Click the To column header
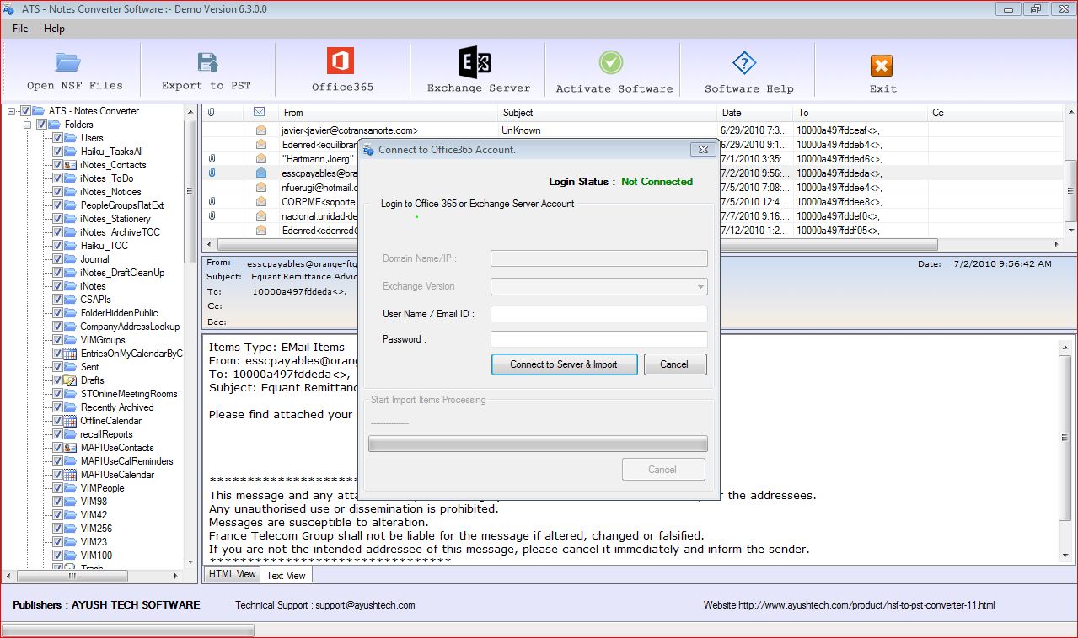The image size is (1078, 638). pyautogui.click(x=861, y=112)
